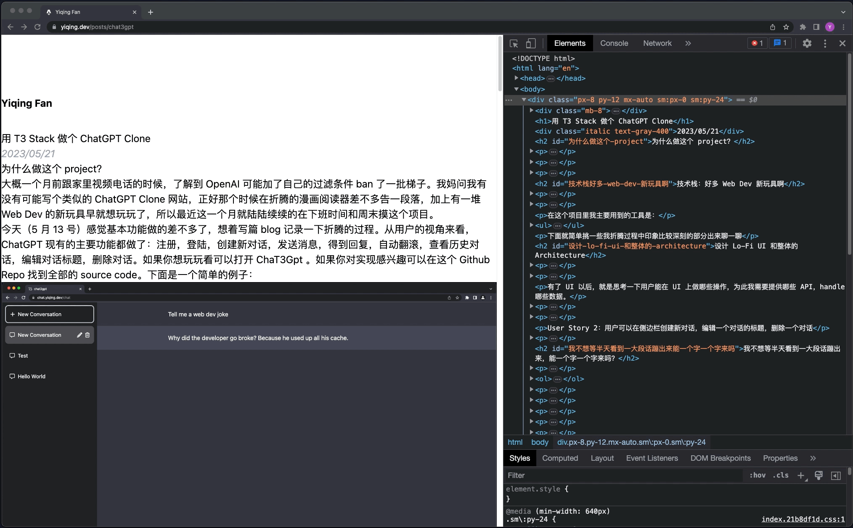Add a new style rule plus icon
Viewport: 853px width, 528px height.
801,475
